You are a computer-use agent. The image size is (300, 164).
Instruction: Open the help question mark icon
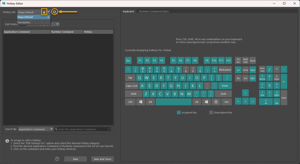(x=57, y=159)
